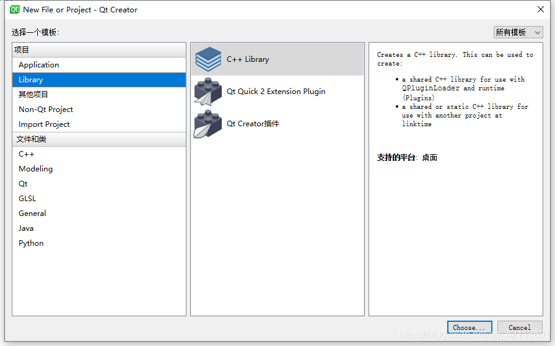Select the General category
The image size is (555, 346).
pos(99,214)
